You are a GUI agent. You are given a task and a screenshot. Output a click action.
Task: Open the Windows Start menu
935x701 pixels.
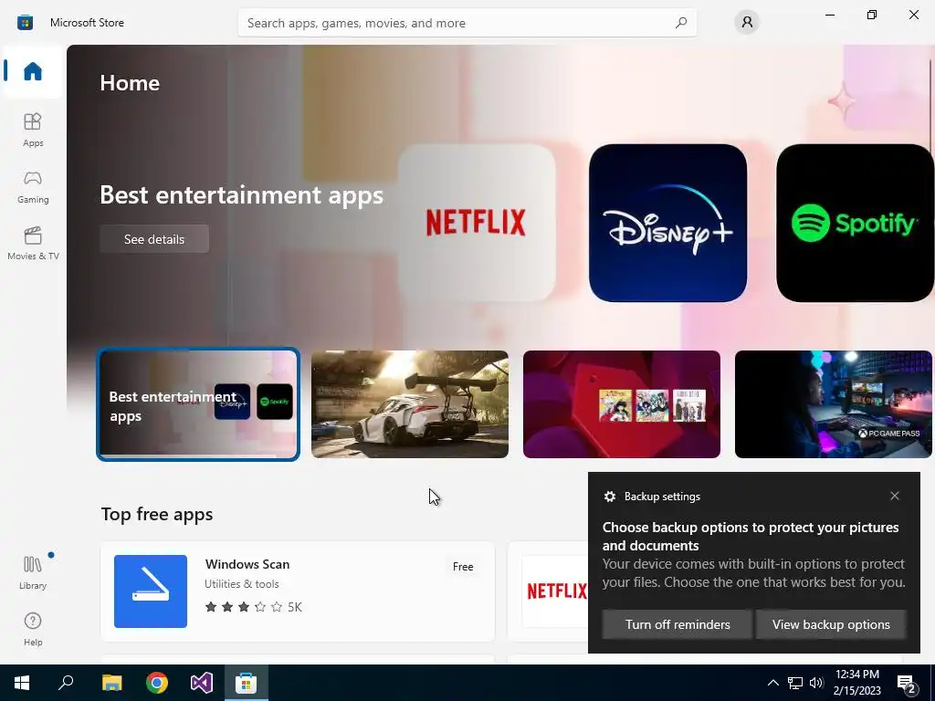(22, 683)
